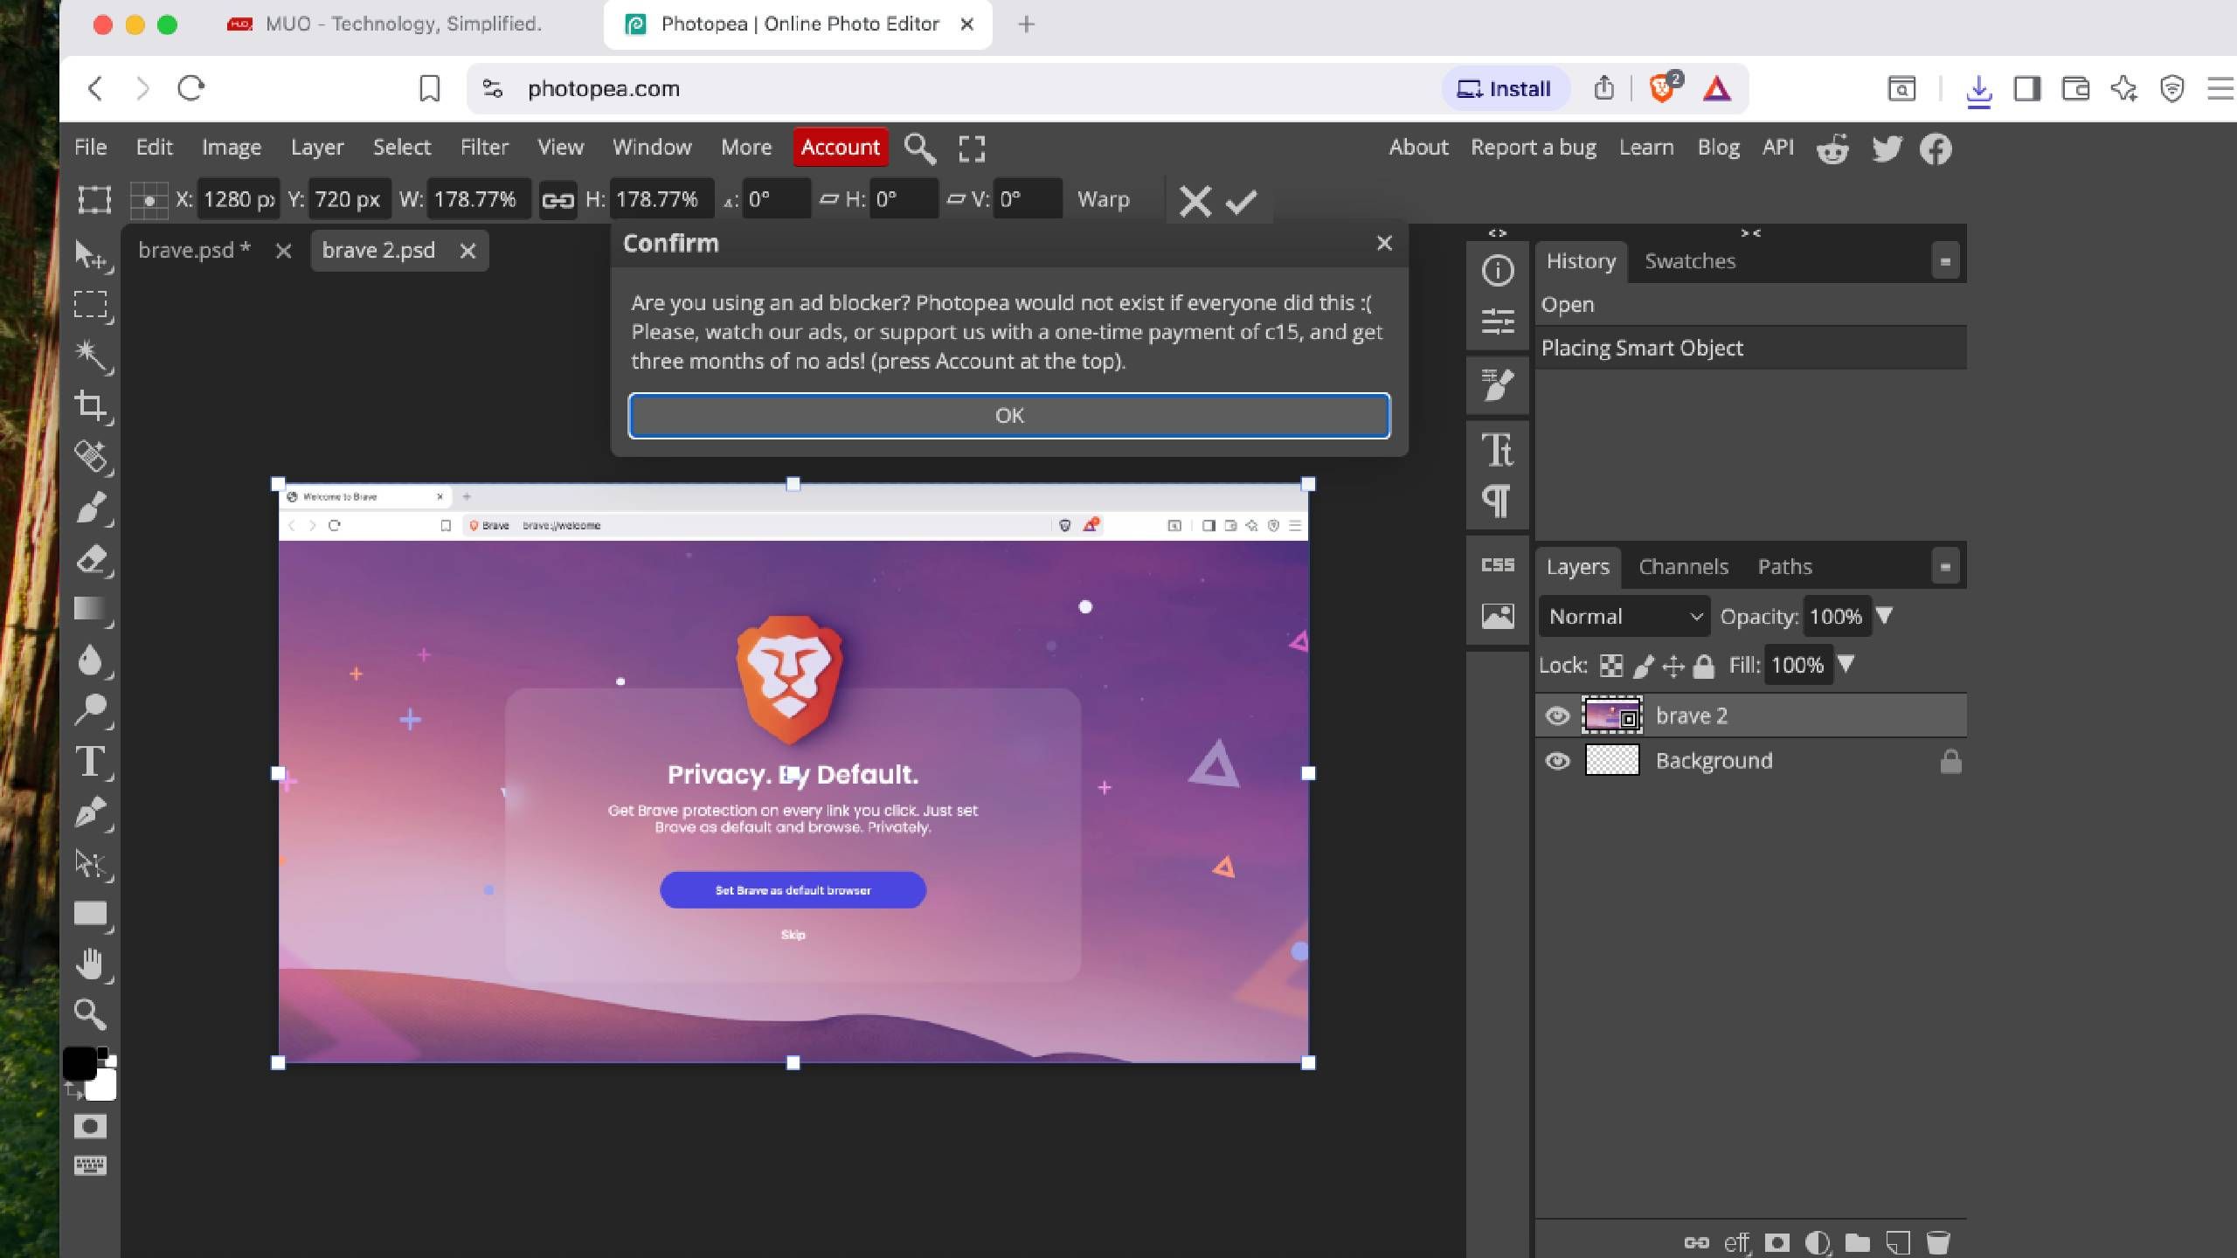Open the Layers panel options menu
2237x1258 pixels.
[x=1945, y=567]
